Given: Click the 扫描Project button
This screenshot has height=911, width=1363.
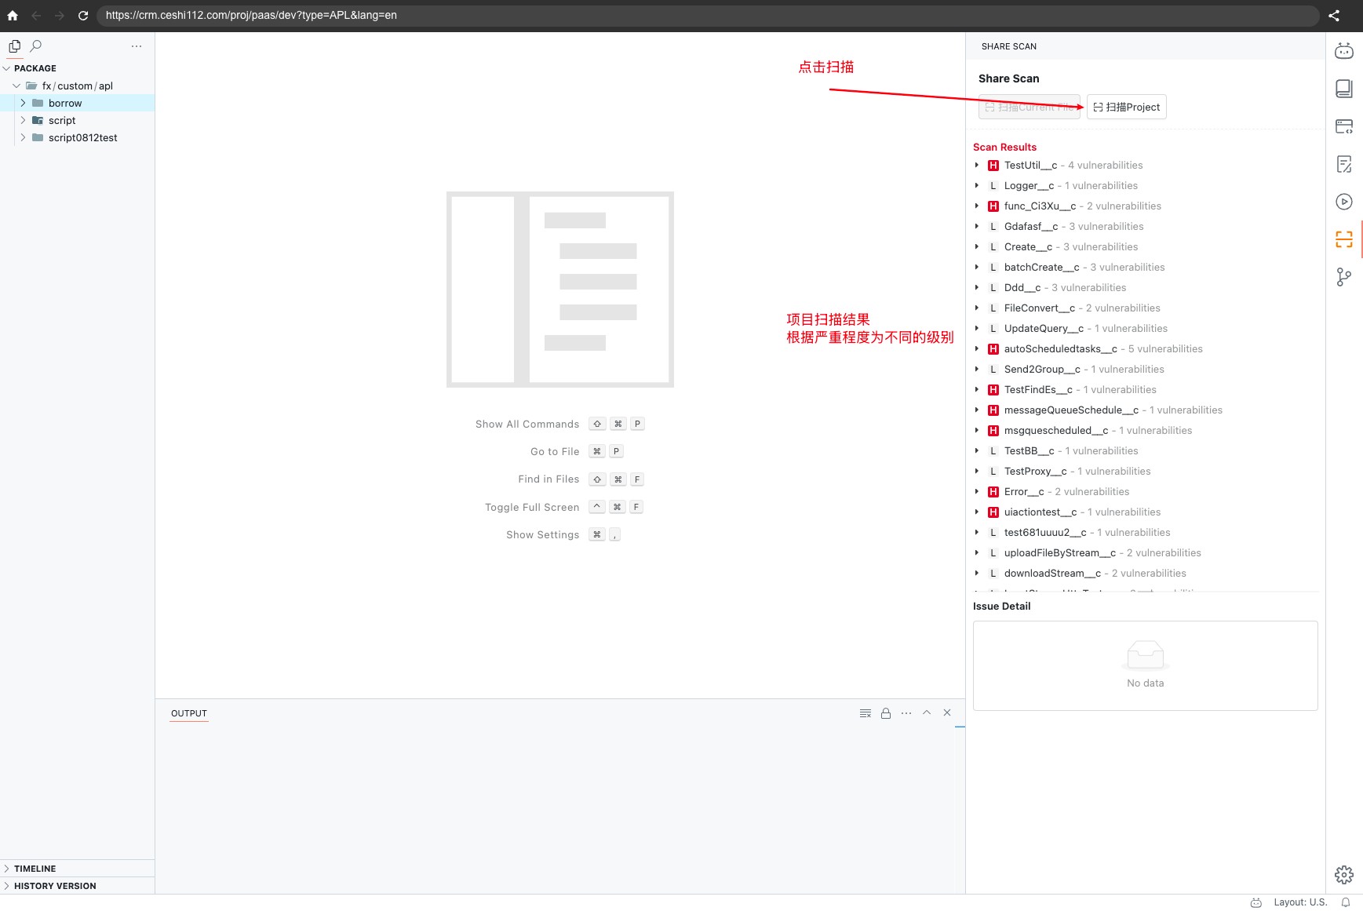Looking at the screenshot, I should [1126, 107].
